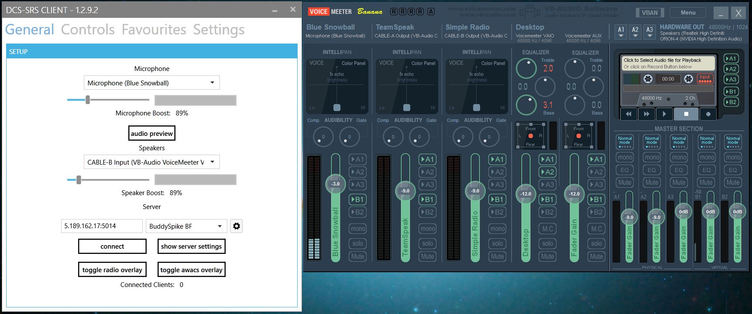Click cassette 'Click to Select Audio file' area
This screenshot has height=314, width=752.
point(668,63)
